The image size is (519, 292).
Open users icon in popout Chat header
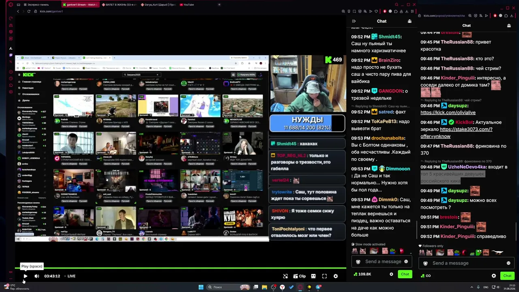[x=509, y=26]
